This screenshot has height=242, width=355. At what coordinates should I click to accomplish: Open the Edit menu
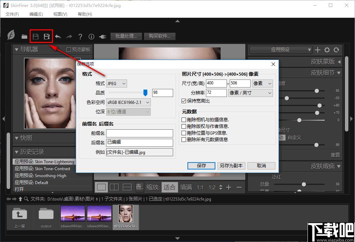[x=36, y=14]
